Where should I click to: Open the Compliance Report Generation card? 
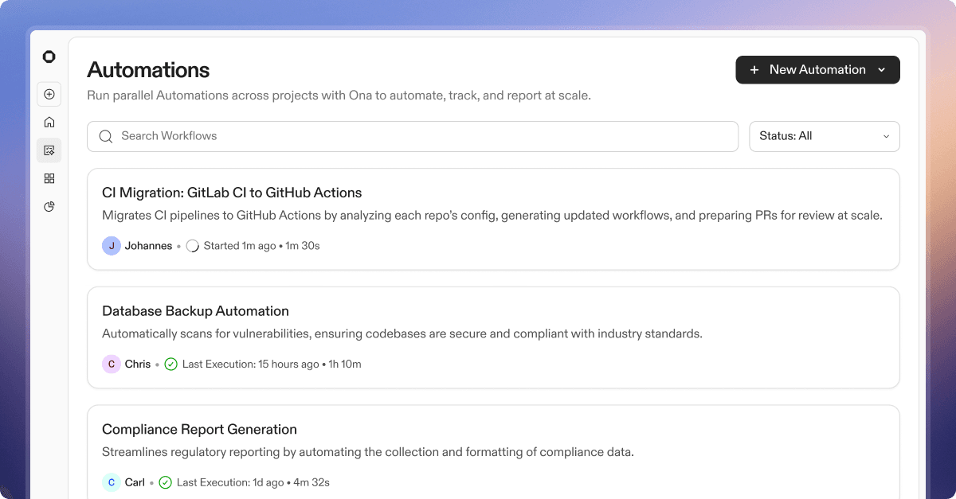[199, 430]
